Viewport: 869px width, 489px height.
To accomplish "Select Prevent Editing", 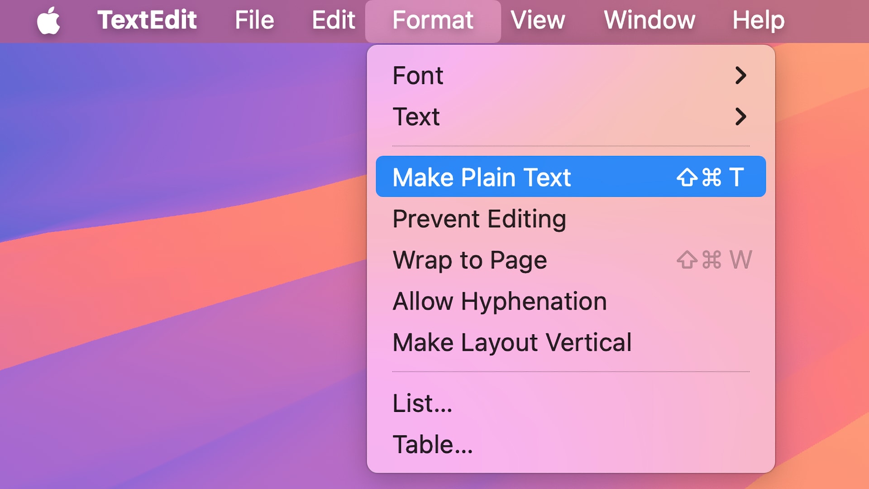I will [571, 219].
